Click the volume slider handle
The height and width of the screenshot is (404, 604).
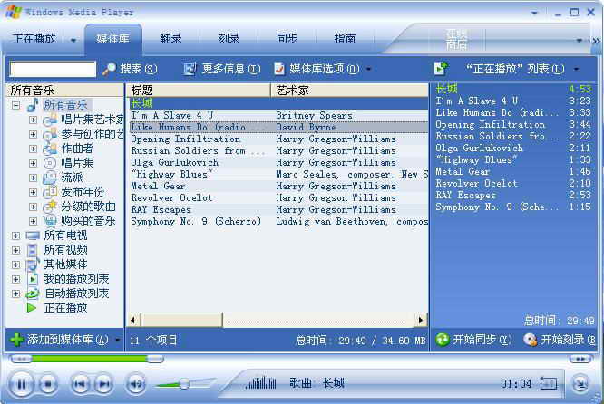coord(184,384)
